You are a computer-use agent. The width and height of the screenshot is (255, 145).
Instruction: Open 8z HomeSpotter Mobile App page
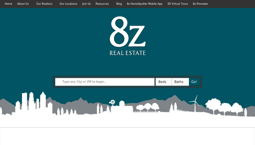pyautogui.click(x=145, y=4)
